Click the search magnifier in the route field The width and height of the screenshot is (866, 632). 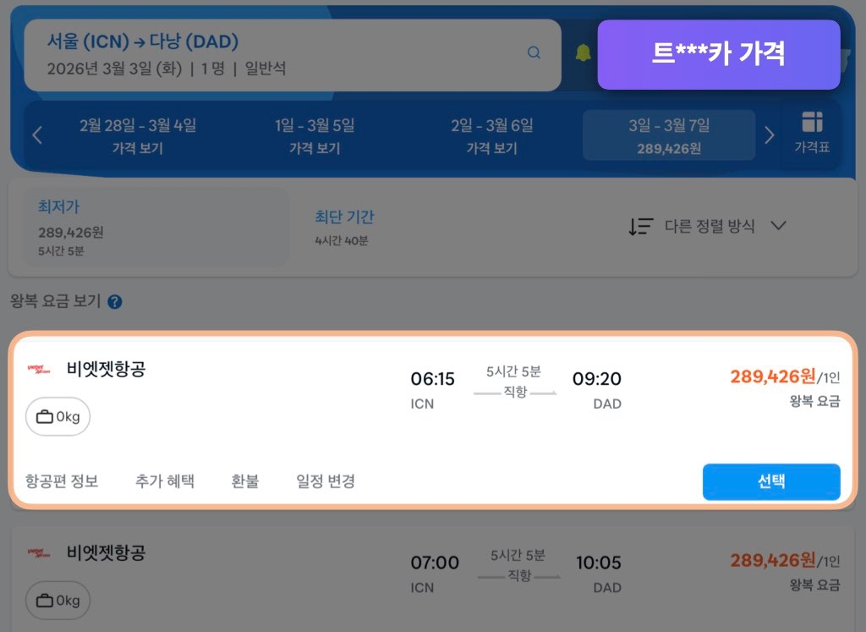[x=534, y=52]
